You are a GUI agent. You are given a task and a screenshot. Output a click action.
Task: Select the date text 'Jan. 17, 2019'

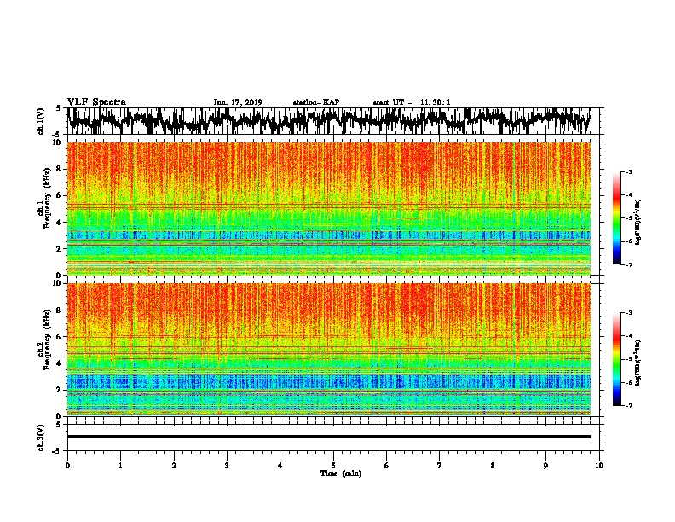[238, 102]
